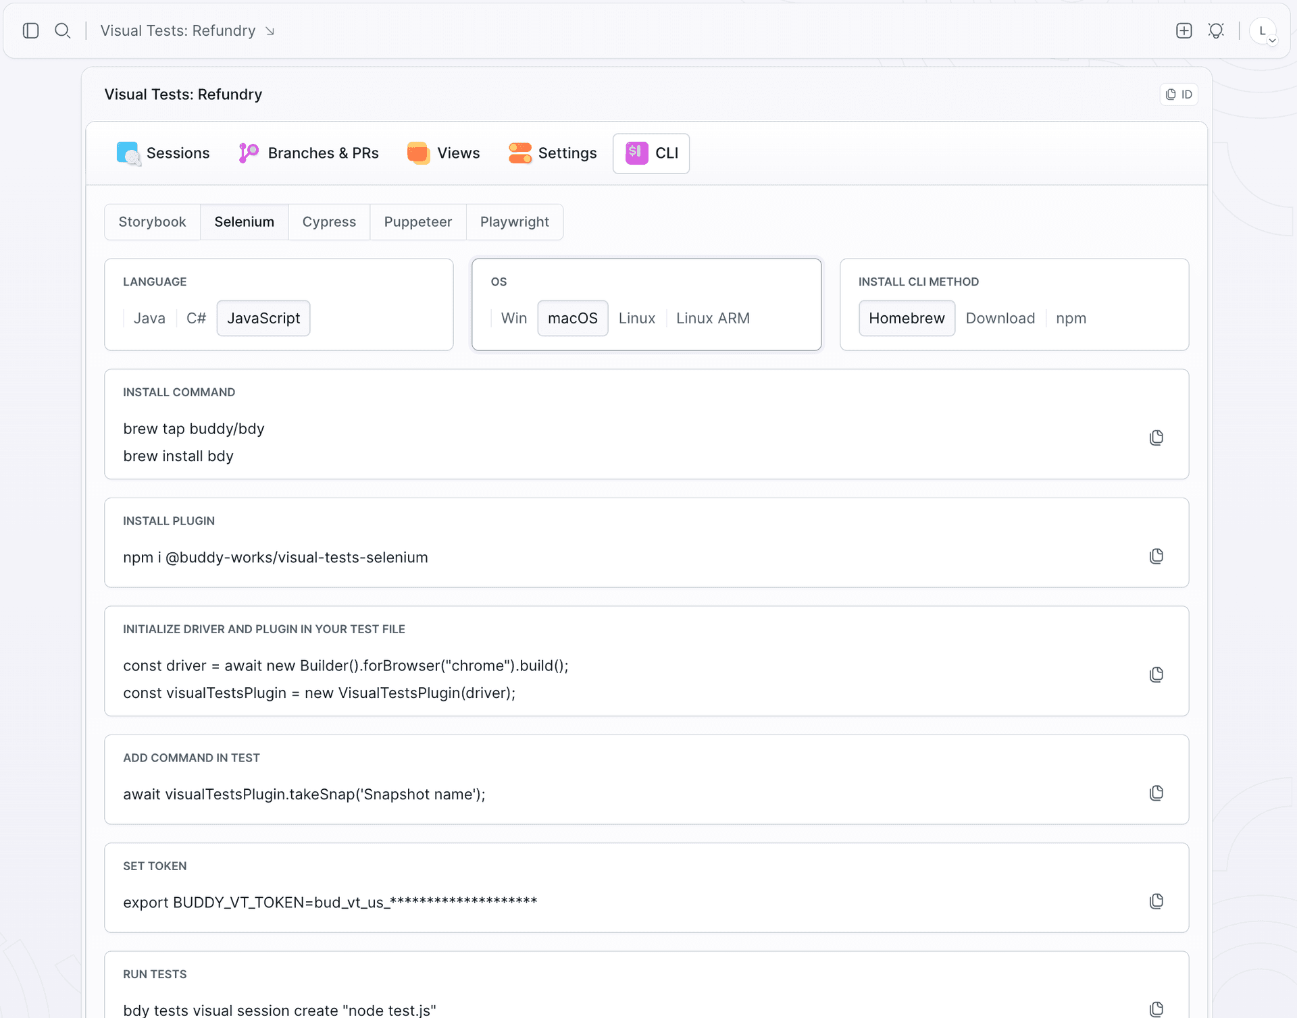Click 'npm i @buddy-works/visual-tests-selenium' text
This screenshot has height=1018, width=1297.
[x=276, y=558]
